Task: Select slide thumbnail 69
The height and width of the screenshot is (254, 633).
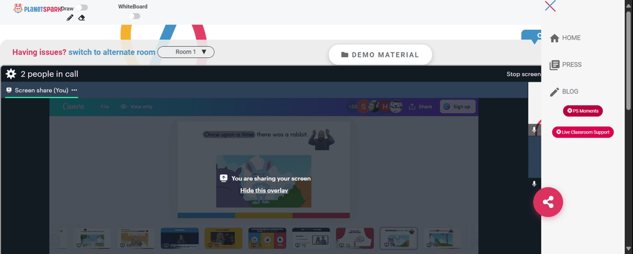Action: [x=180, y=238]
